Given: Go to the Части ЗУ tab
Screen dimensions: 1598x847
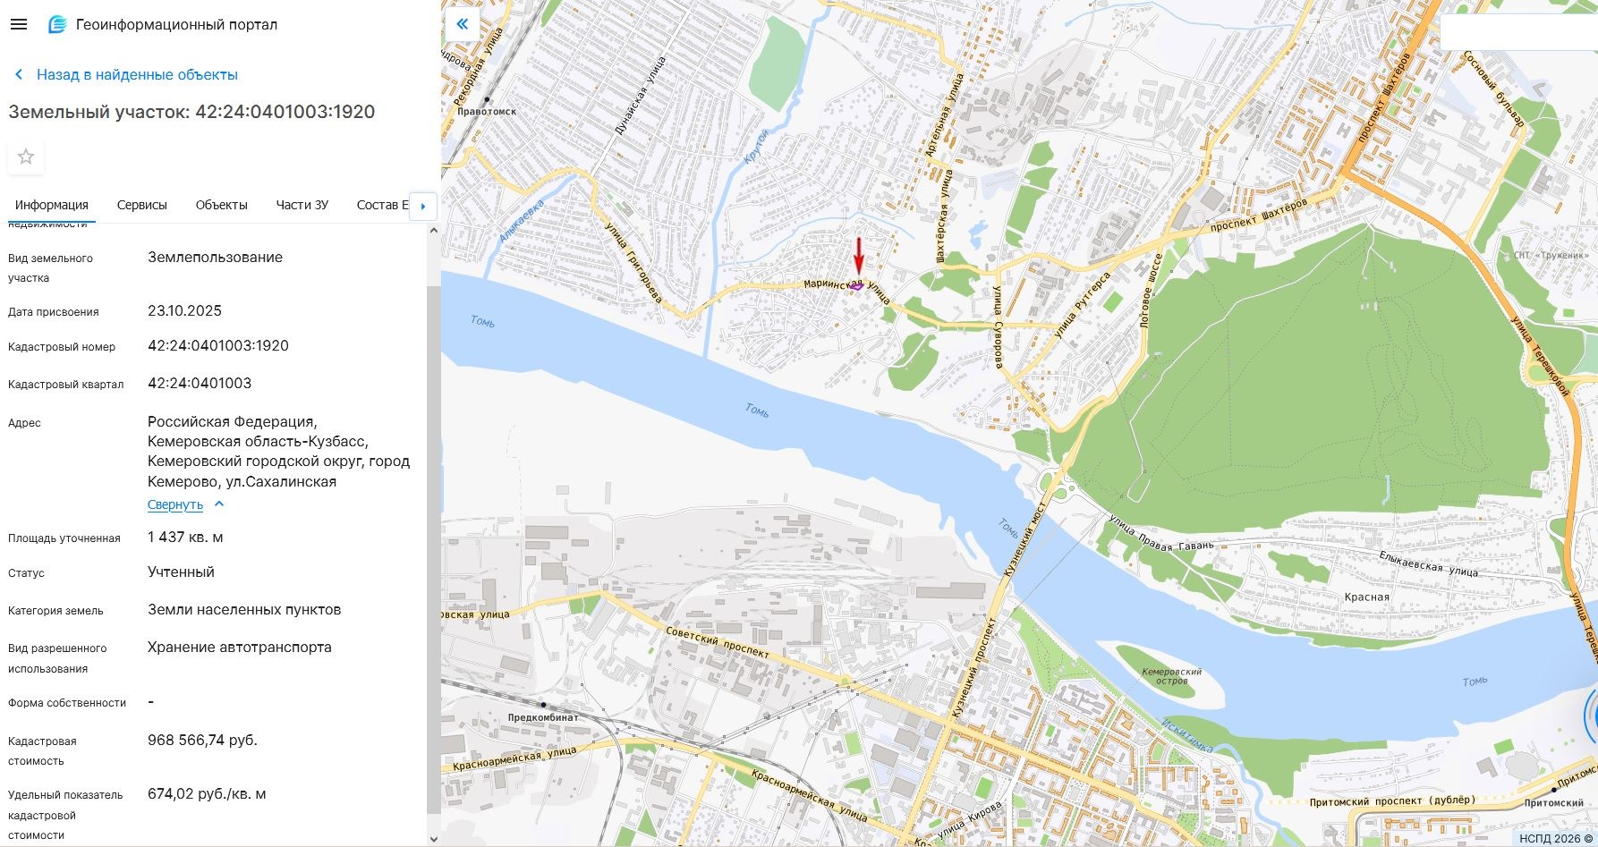Looking at the screenshot, I should click(302, 205).
